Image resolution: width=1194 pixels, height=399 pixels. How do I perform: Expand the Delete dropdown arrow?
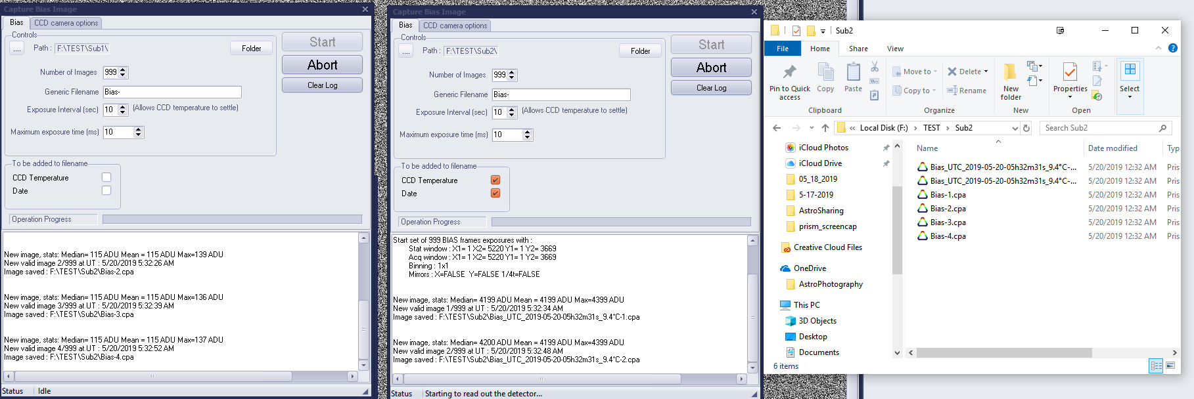point(986,72)
